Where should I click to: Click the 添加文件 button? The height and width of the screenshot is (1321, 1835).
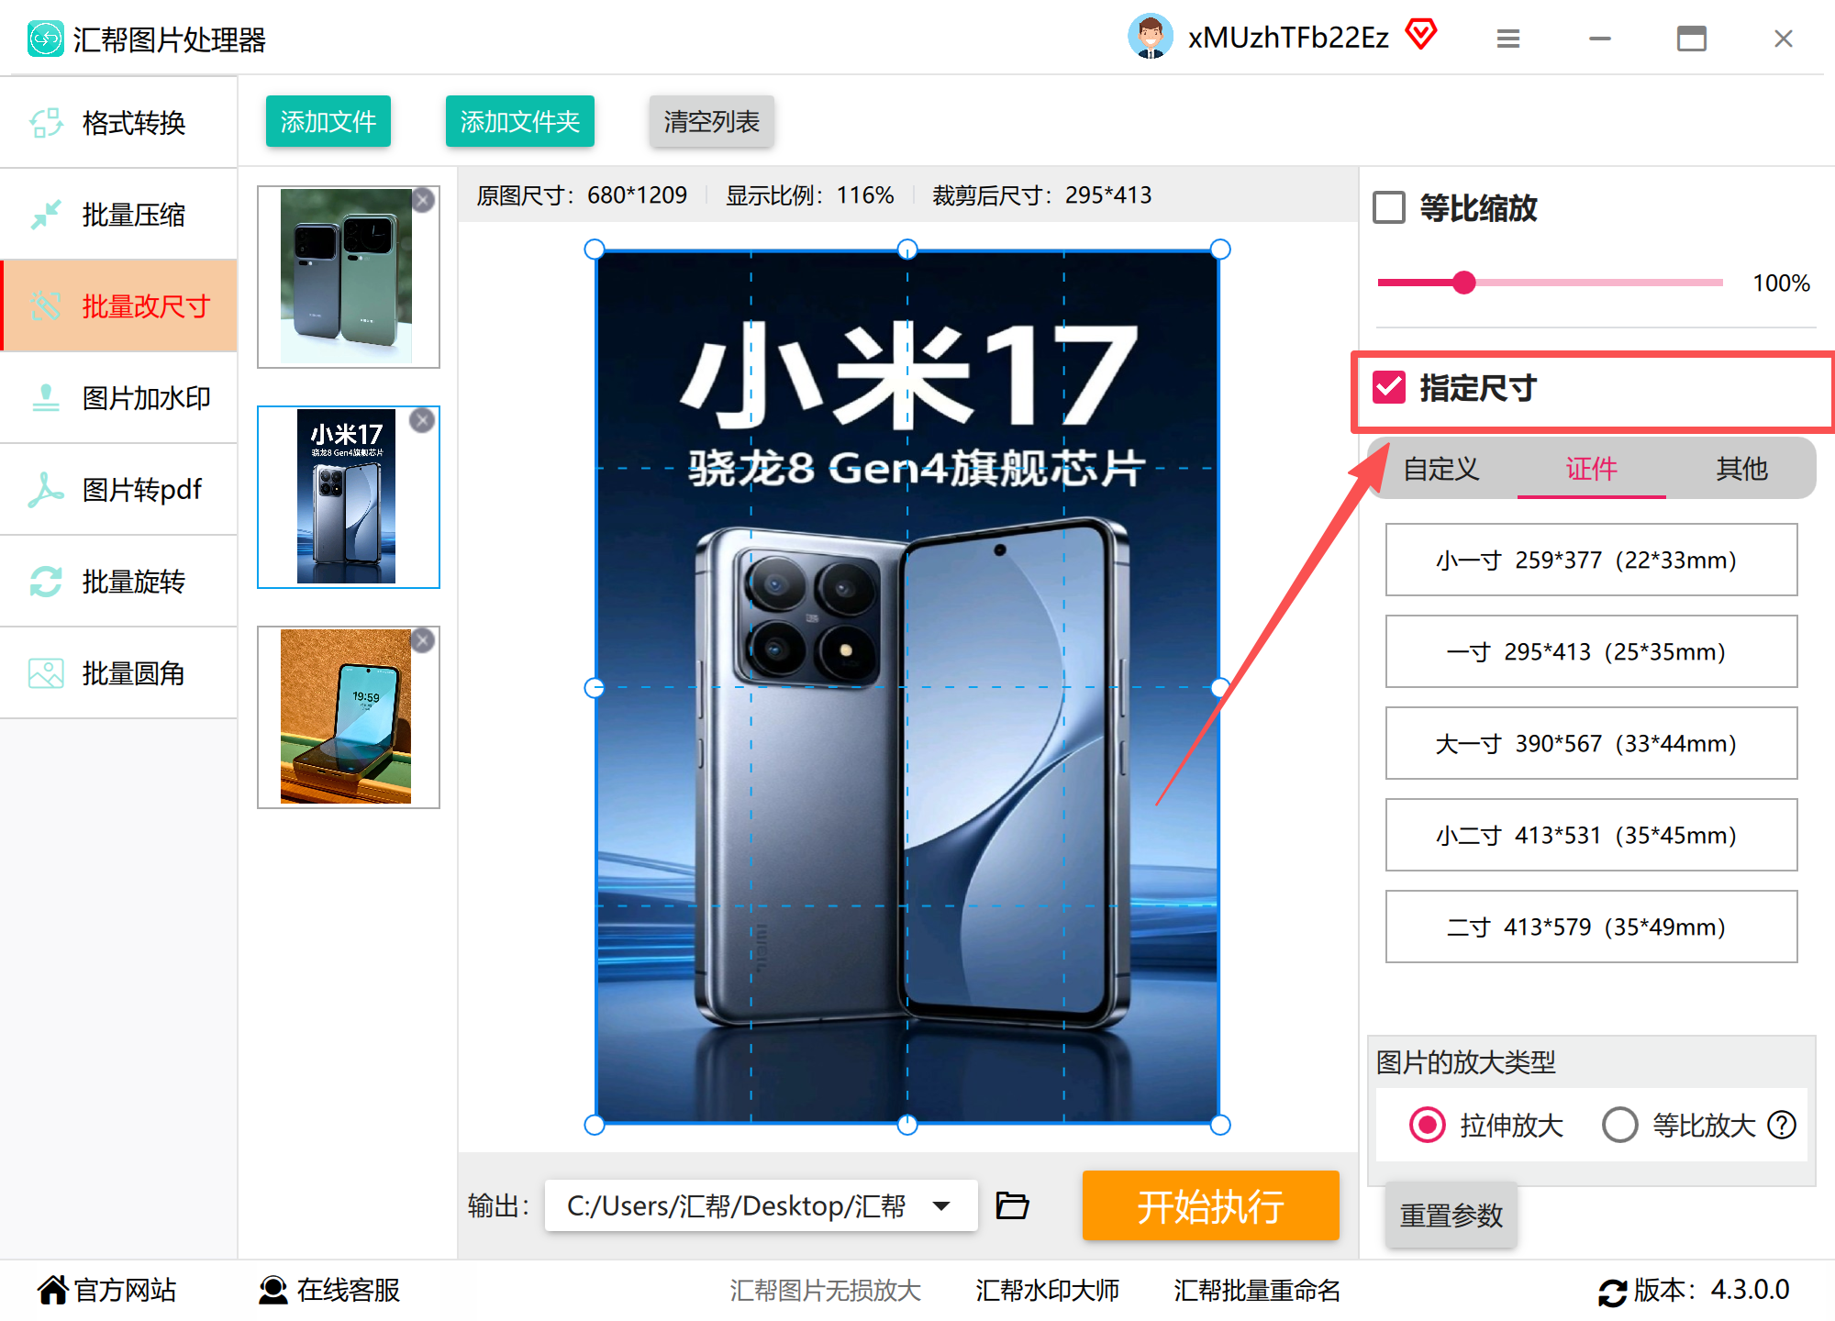coord(328,121)
